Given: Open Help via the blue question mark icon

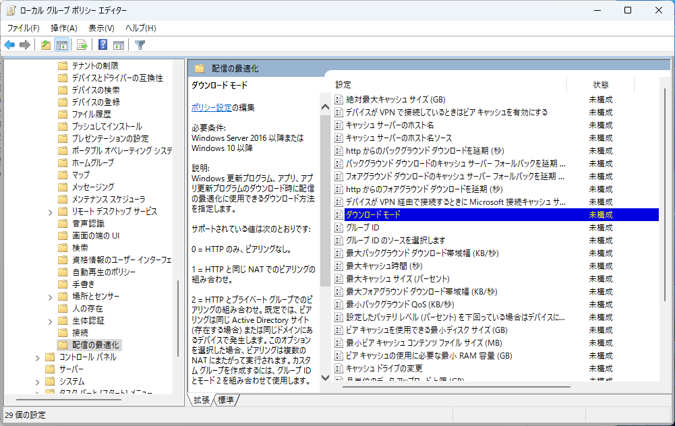Looking at the screenshot, I should (x=102, y=45).
